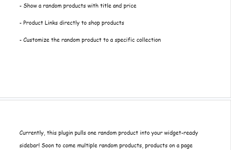The width and height of the screenshot is (231, 150).
Task: Click the line starting with 'sidebar! Soon'
Action: pyautogui.click(x=106, y=146)
